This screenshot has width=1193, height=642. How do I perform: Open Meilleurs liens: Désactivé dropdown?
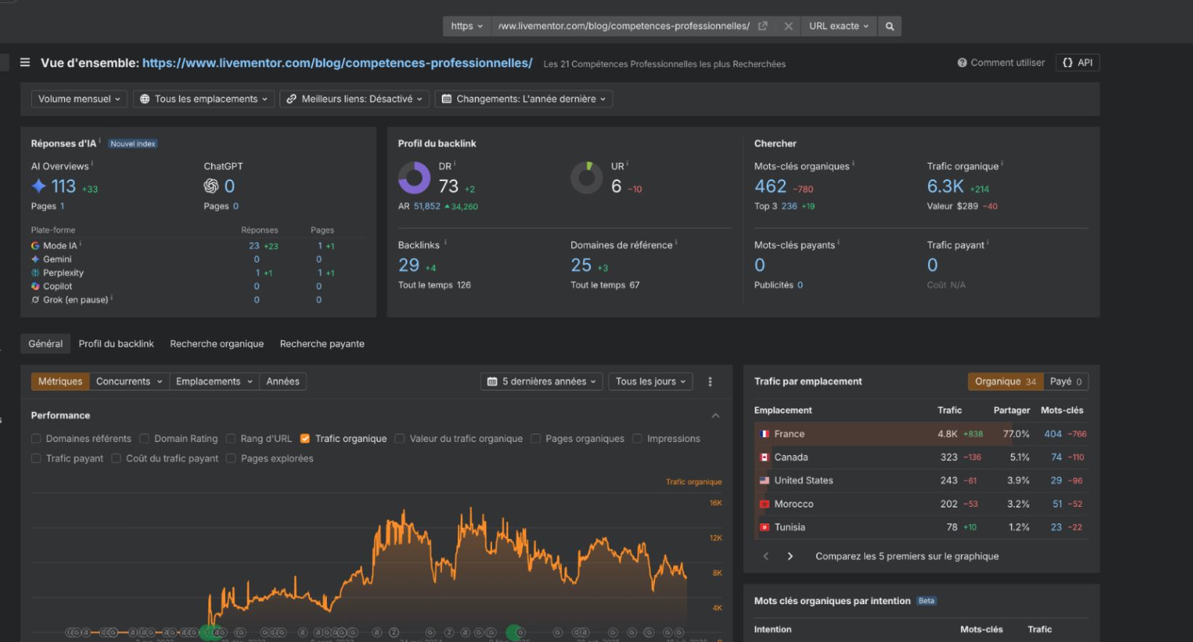[354, 99]
